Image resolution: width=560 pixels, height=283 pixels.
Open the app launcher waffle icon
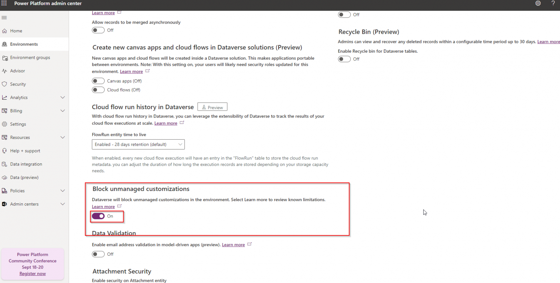click(x=5, y=3)
